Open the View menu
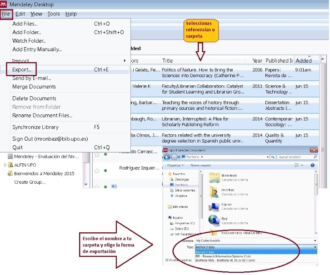This screenshot has width=330, height=275. tap(36, 14)
